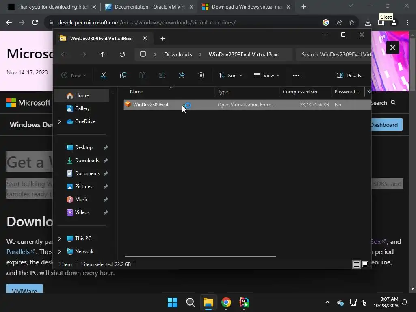Open a new Chrome tab
Image resolution: width=416 pixels, height=312 pixels.
(x=304, y=7)
